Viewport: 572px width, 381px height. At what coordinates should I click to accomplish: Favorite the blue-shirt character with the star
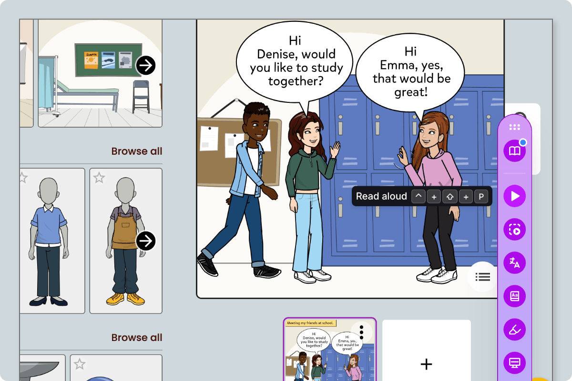[x=22, y=178]
